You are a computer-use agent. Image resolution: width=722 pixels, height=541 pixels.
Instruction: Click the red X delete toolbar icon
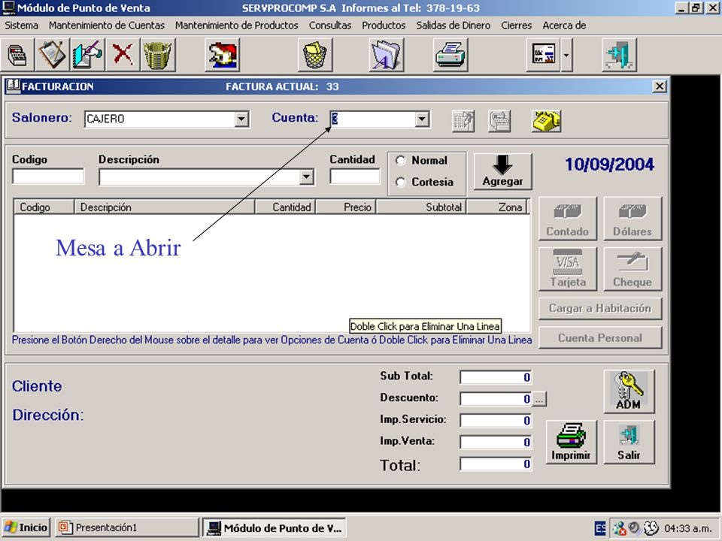click(x=123, y=55)
